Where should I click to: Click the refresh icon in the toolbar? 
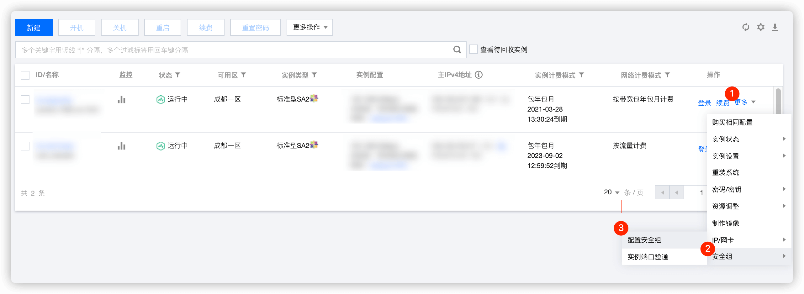[746, 27]
